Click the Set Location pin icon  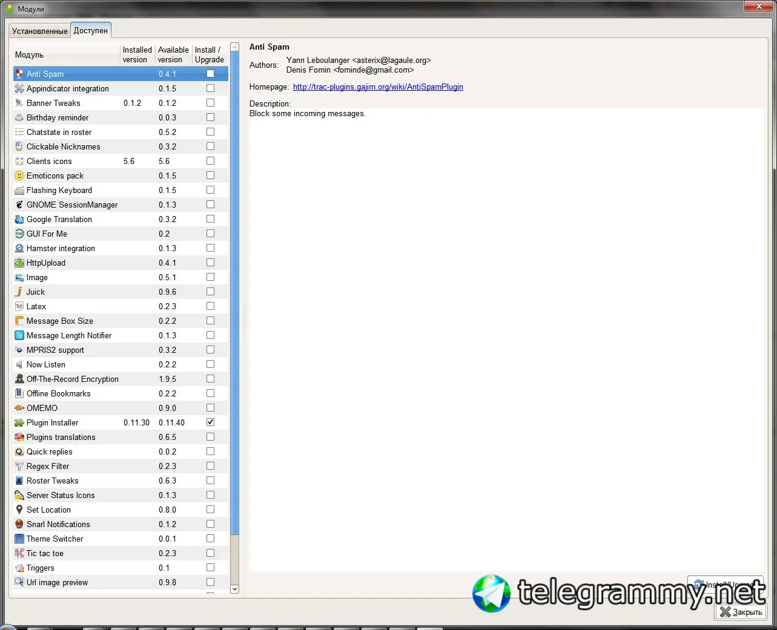pyautogui.click(x=19, y=510)
